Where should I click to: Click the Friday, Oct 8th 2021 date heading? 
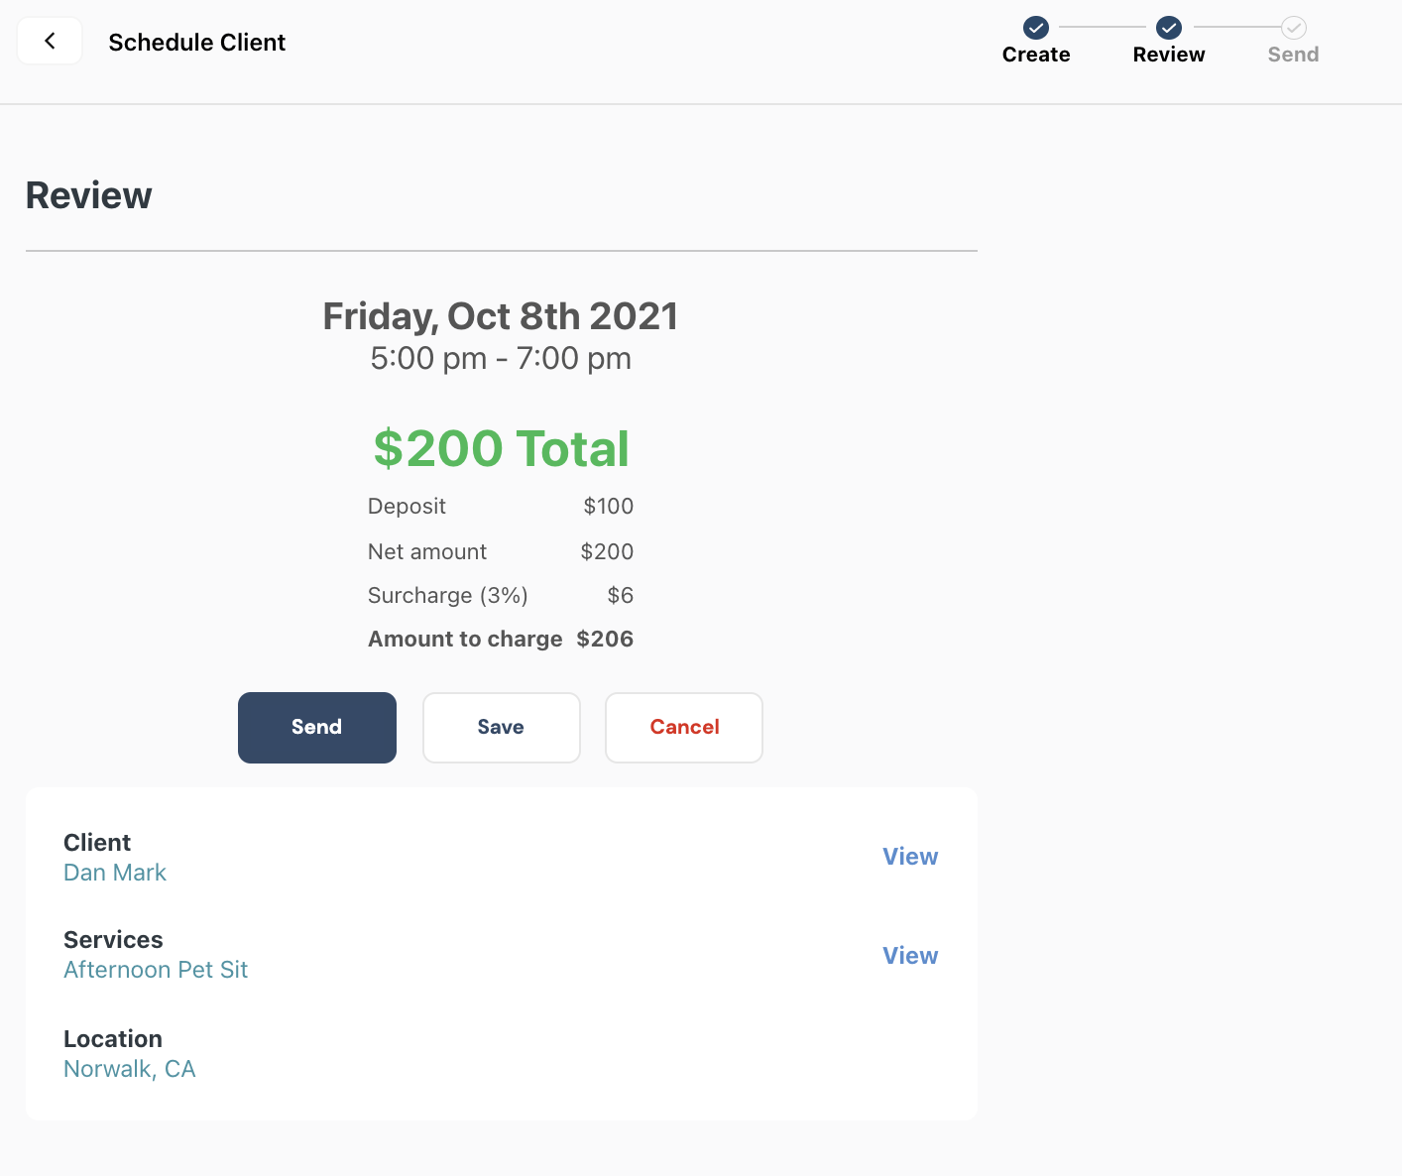[501, 316]
